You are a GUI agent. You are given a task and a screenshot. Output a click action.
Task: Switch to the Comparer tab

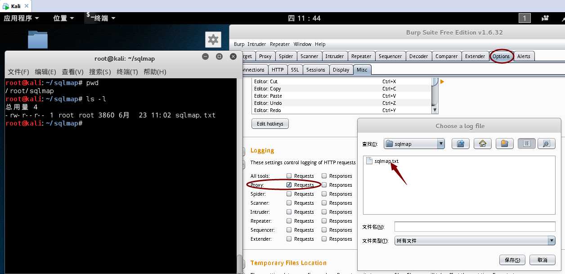click(446, 56)
